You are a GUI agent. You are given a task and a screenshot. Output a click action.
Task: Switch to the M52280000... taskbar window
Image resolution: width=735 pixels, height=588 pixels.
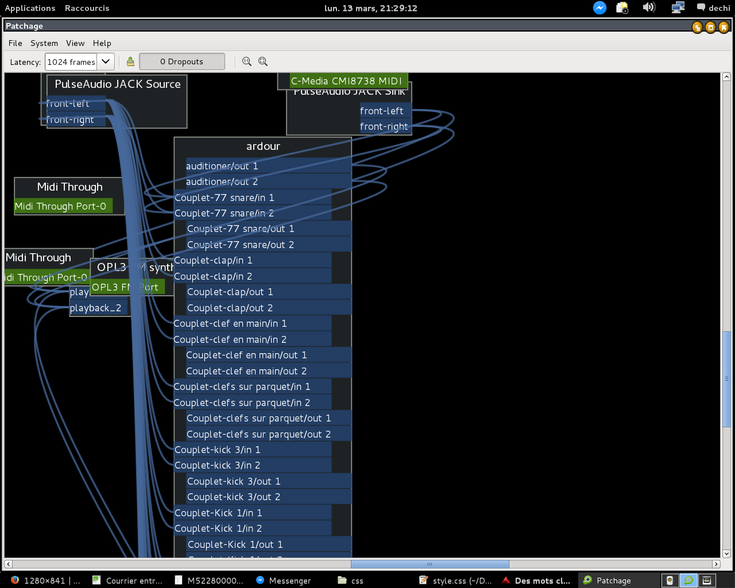point(209,581)
